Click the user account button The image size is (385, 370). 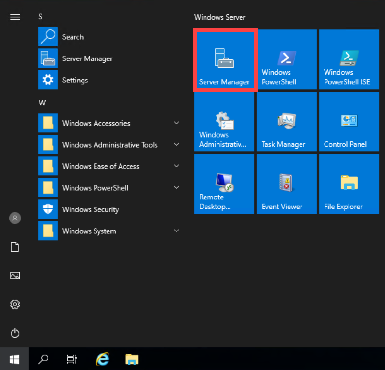15,218
